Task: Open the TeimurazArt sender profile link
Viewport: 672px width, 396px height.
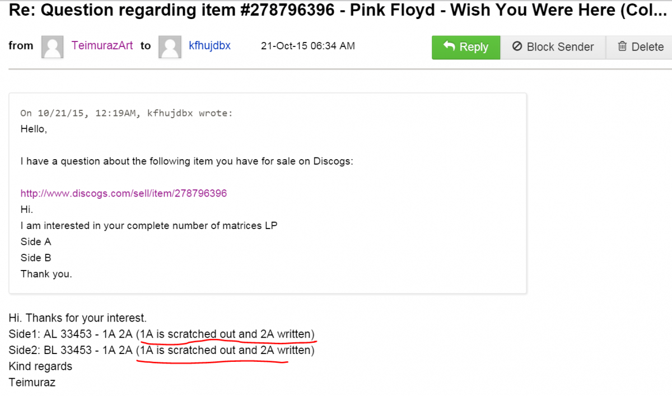Action: tap(102, 46)
